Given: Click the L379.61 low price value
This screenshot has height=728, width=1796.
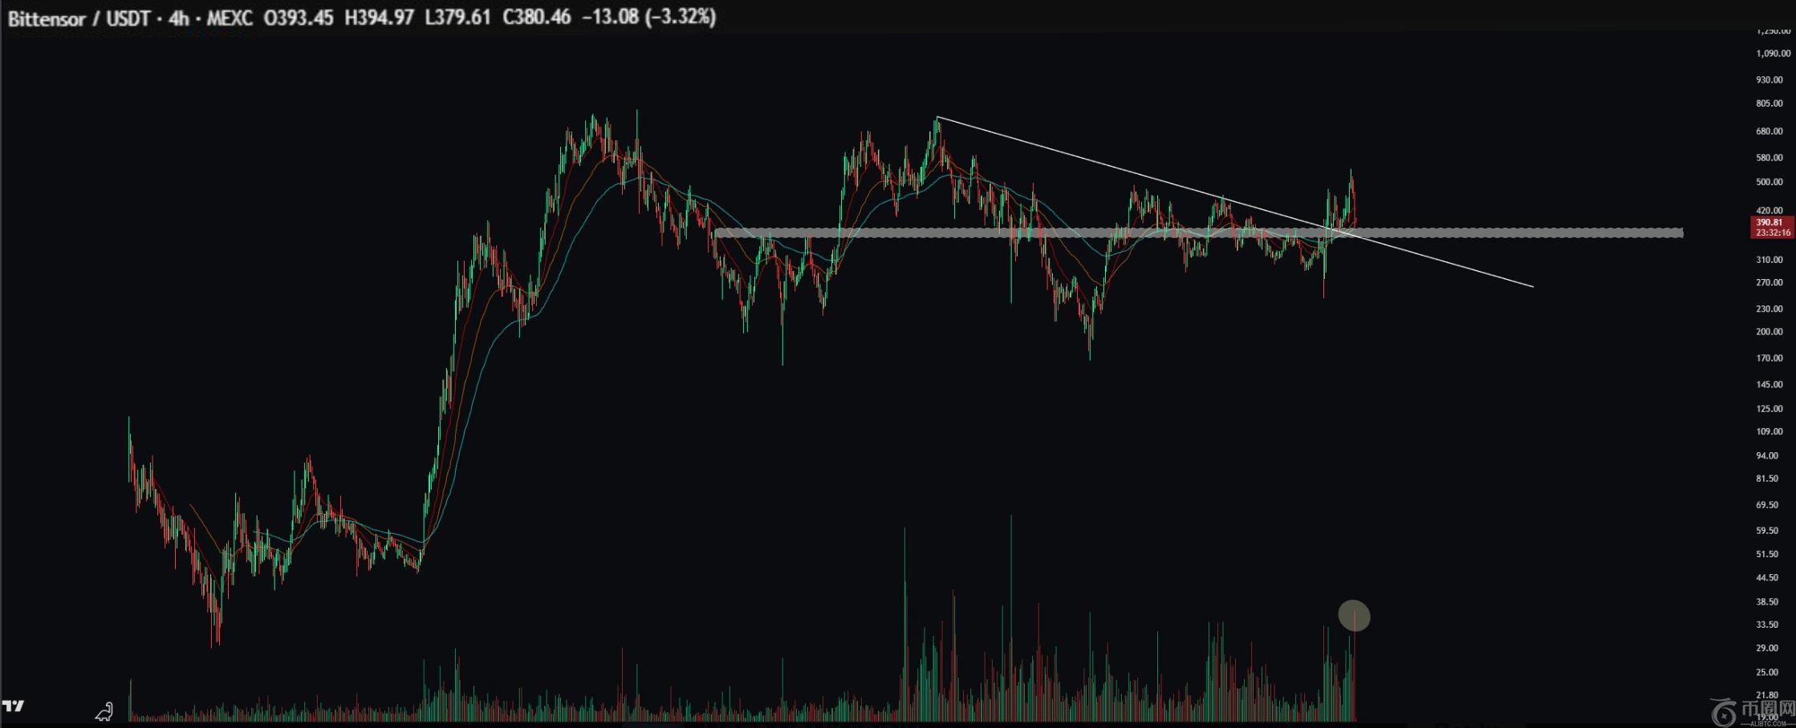Looking at the screenshot, I should click(x=457, y=18).
